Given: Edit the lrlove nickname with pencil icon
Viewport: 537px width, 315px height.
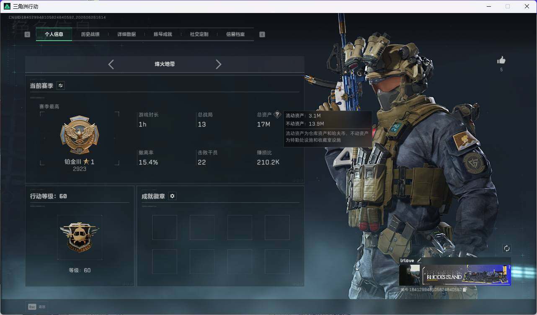Looking at the screenshot, I should point(419,261).
